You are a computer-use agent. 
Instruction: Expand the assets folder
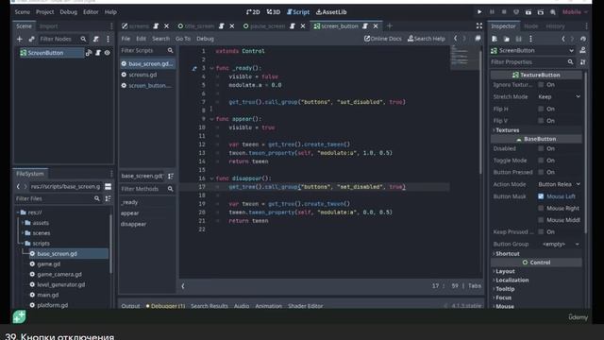[23, 223]
